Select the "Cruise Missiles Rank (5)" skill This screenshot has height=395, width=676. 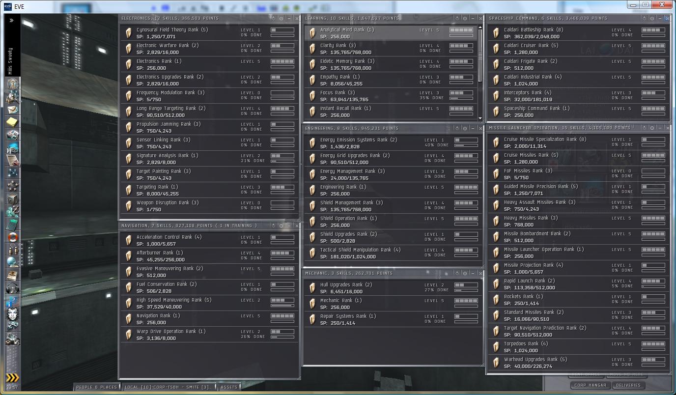578,158
